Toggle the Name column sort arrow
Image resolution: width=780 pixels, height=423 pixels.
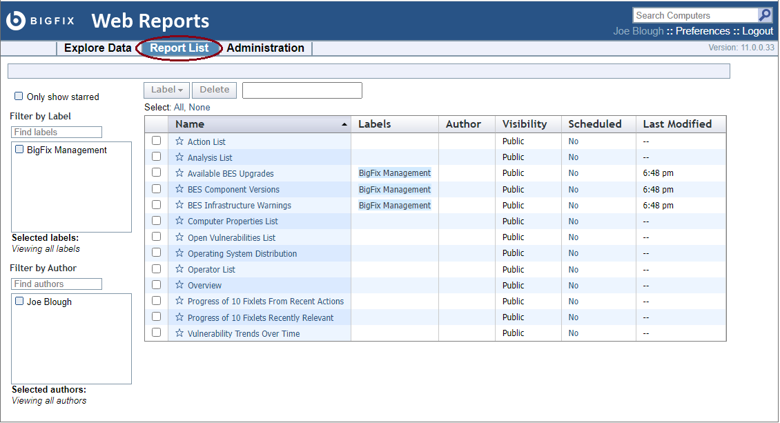point(344,124)
